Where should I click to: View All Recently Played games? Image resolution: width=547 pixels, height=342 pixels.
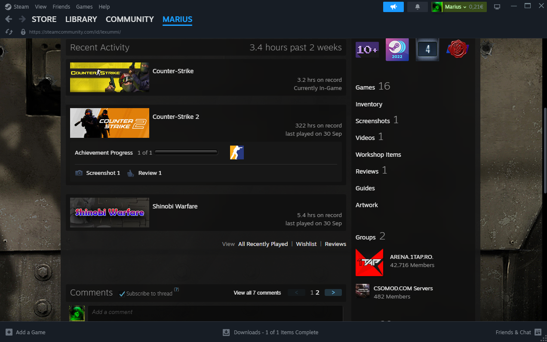tap(263, 244)
